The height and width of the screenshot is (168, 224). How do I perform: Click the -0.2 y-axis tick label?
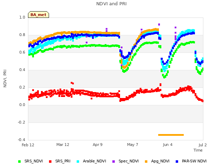tap(21, 122)
